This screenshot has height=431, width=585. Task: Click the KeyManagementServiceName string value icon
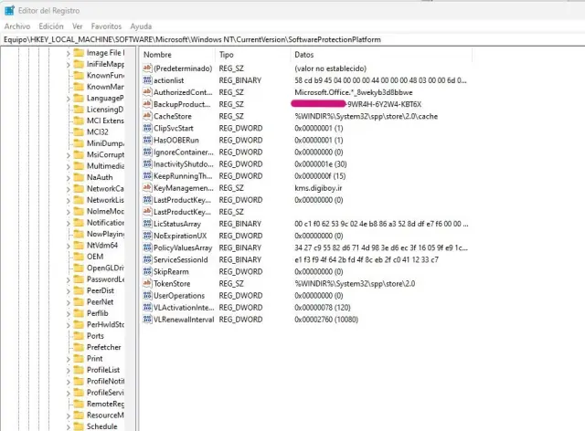(x=146, y=187)
